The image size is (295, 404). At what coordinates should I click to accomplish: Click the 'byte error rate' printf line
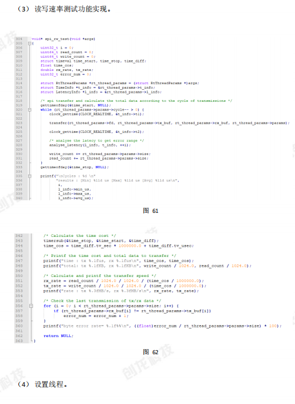coord(163,326)
